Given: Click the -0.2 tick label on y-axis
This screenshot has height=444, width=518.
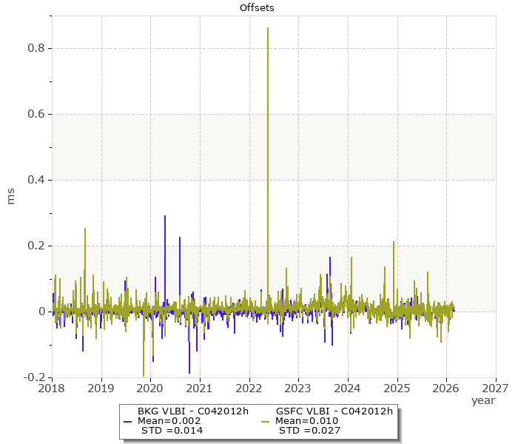Looking at the screenshot, I should pyautogui.click(x=32, y=377).
